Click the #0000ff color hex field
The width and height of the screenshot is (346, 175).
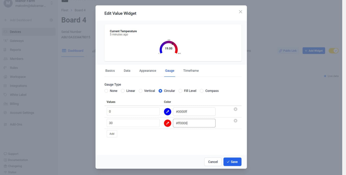194,112
